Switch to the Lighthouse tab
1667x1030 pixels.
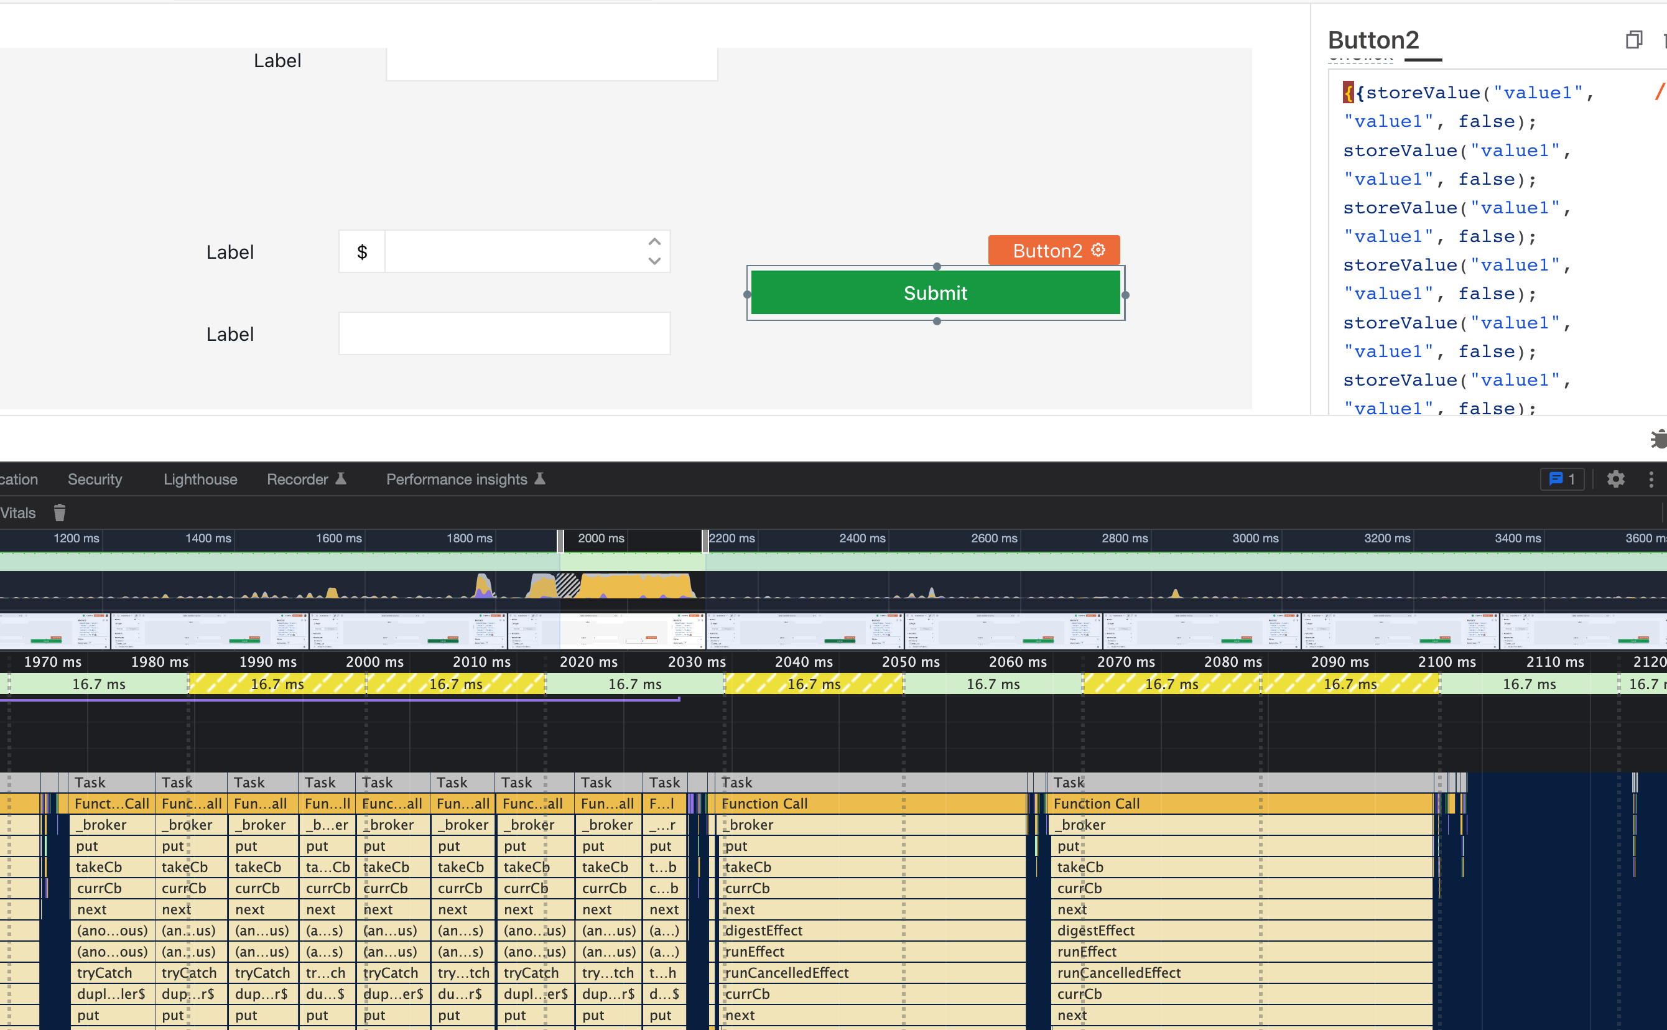(x=200, y=479)
